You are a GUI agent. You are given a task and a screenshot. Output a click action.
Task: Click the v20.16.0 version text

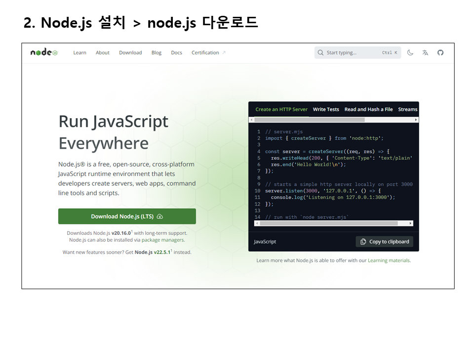coord(121,233)
